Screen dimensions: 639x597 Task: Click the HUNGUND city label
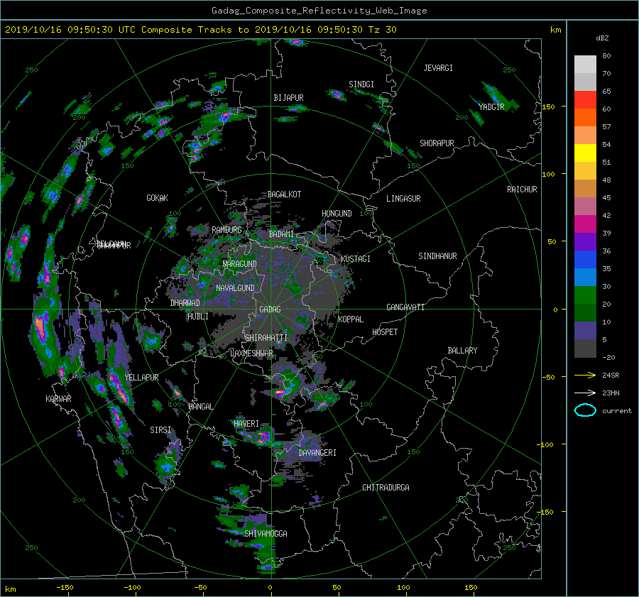point(337,214)
